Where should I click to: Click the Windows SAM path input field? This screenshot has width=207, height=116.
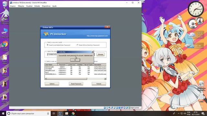(71, 54)
